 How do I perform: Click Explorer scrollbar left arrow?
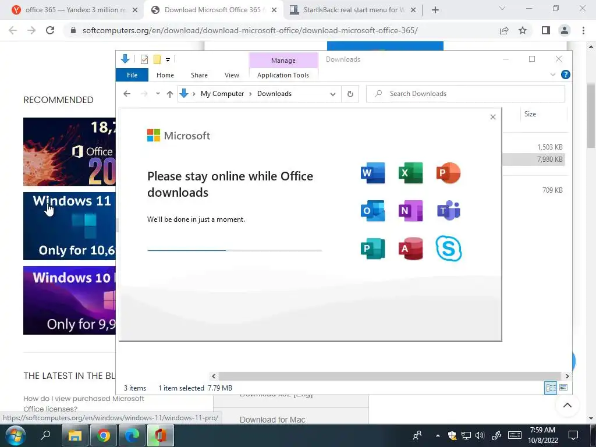click(x=214, y=376)
